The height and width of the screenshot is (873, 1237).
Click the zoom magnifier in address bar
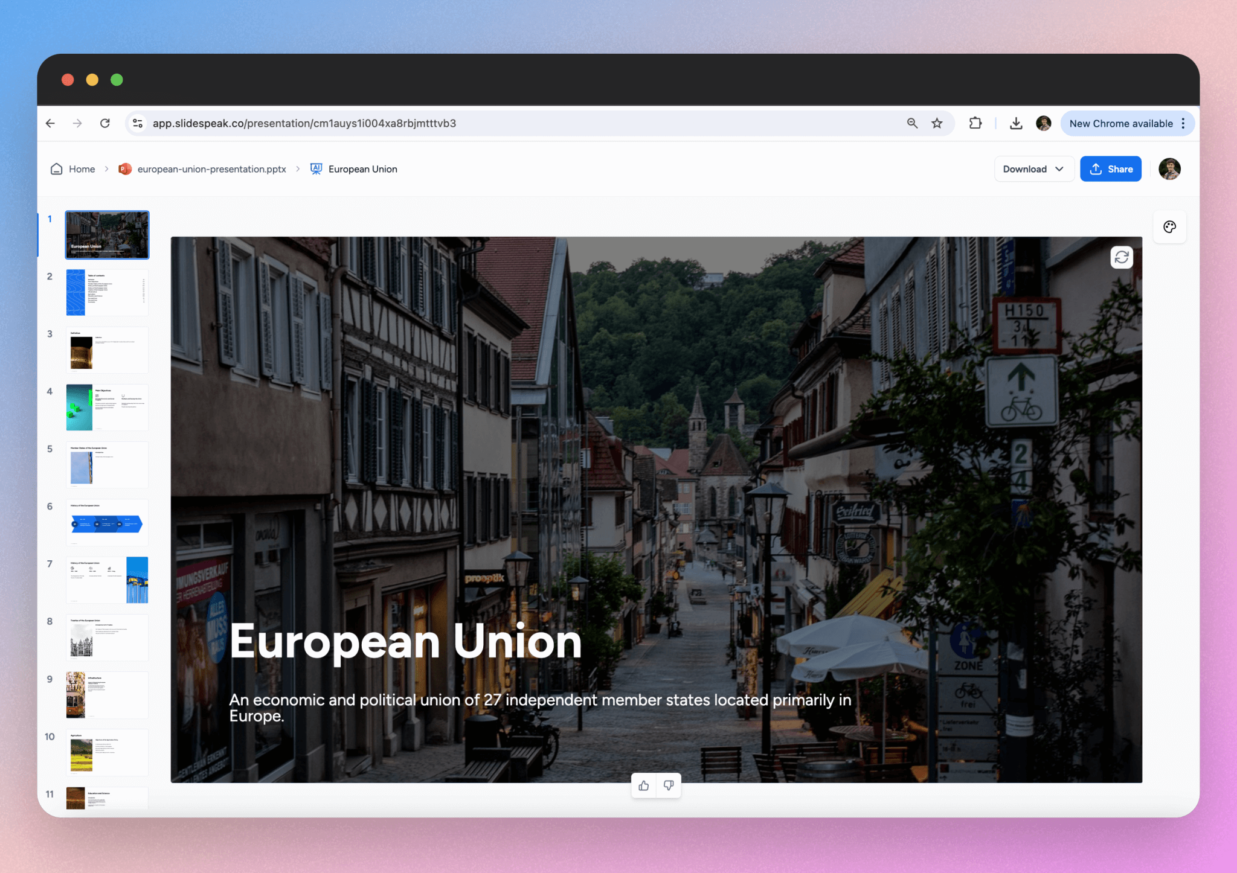point(912,123)
